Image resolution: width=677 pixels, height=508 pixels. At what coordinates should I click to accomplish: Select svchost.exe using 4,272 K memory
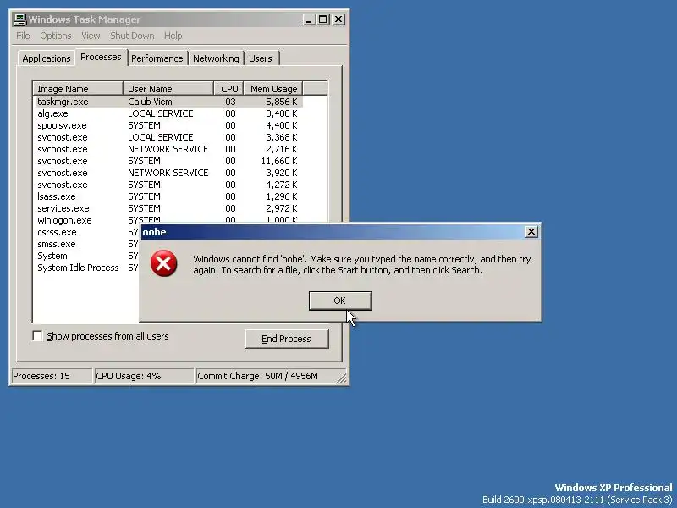[x=168, y=185]
